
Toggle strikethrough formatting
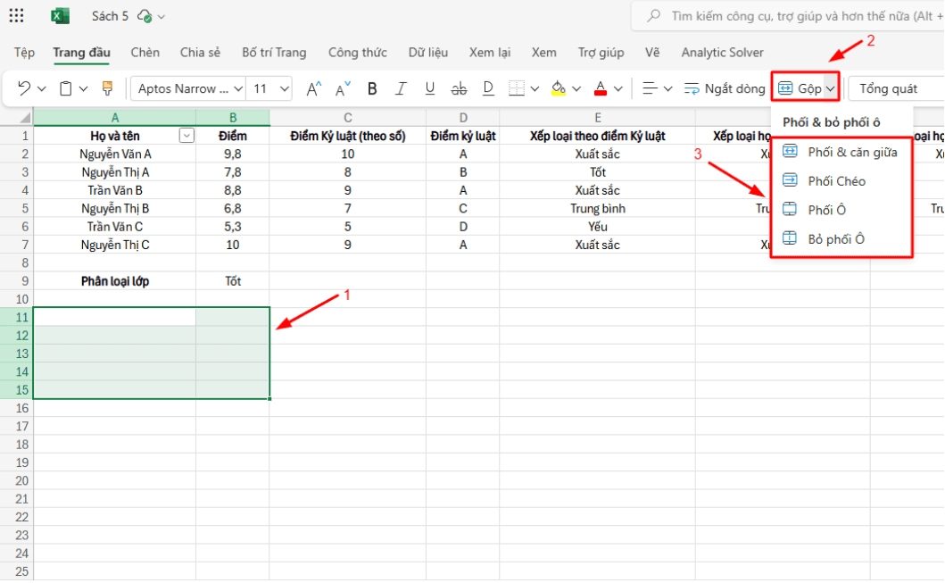tap(459, 89)
